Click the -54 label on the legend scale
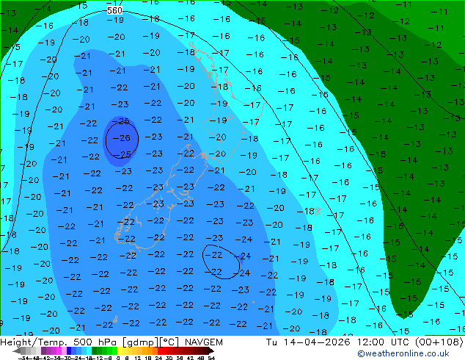Screen dimensions: 465x360 click(23, 359)
